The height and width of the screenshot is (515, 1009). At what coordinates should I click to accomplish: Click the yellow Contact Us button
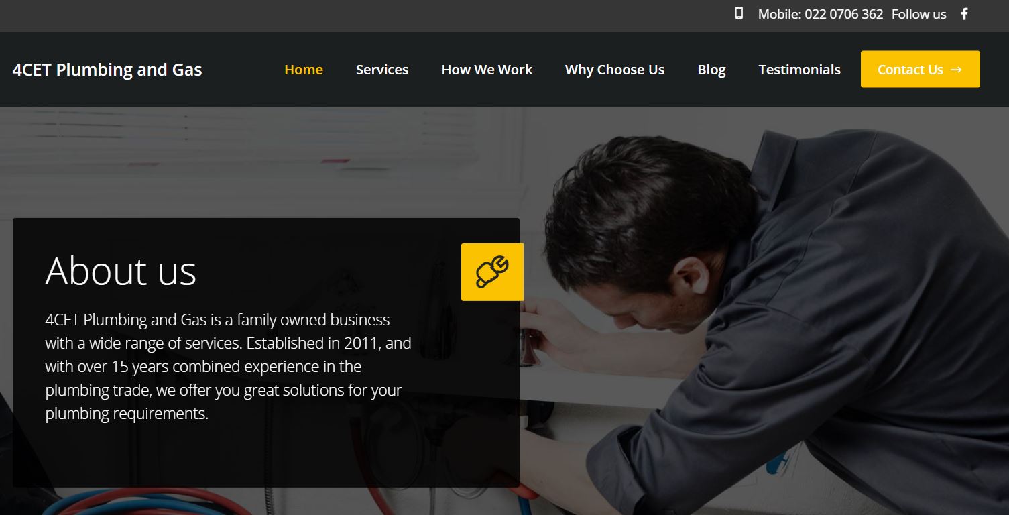921,69
